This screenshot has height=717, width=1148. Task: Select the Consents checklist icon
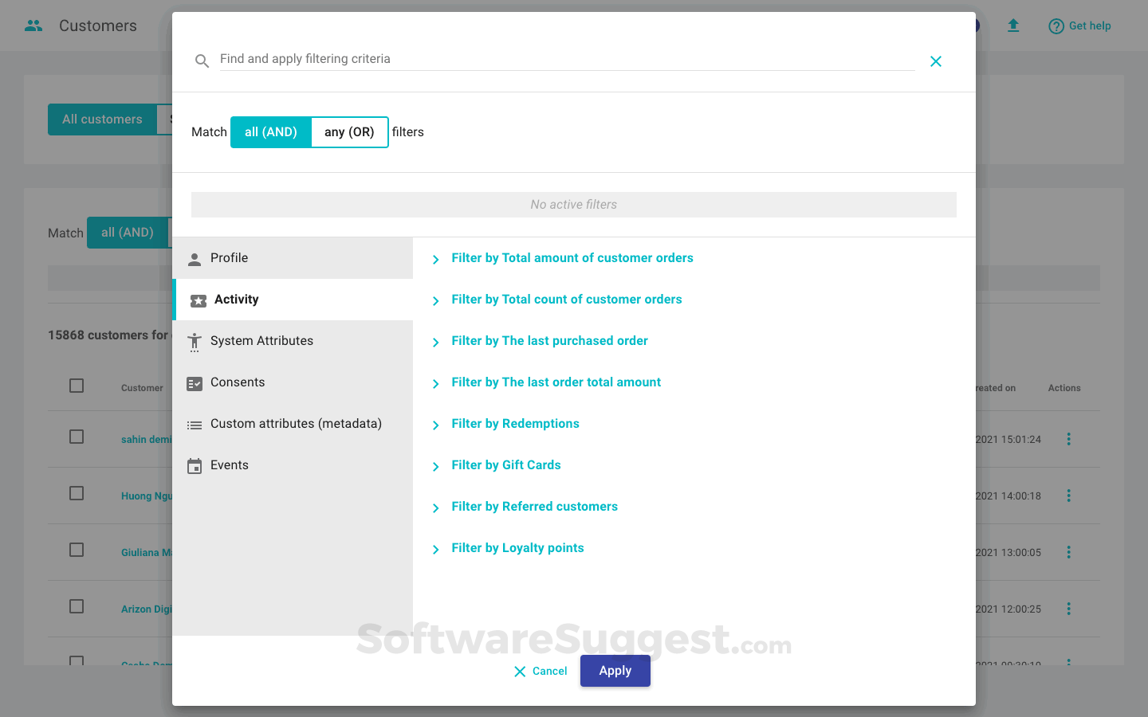coord(195,382)
